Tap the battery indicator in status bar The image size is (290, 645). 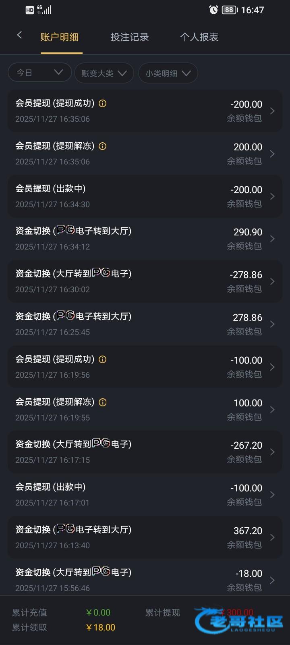coord(230,10)
